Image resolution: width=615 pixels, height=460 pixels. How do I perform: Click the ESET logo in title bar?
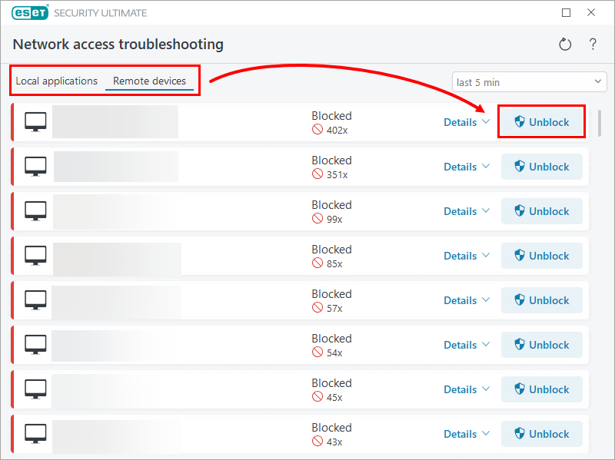(30, 13)
